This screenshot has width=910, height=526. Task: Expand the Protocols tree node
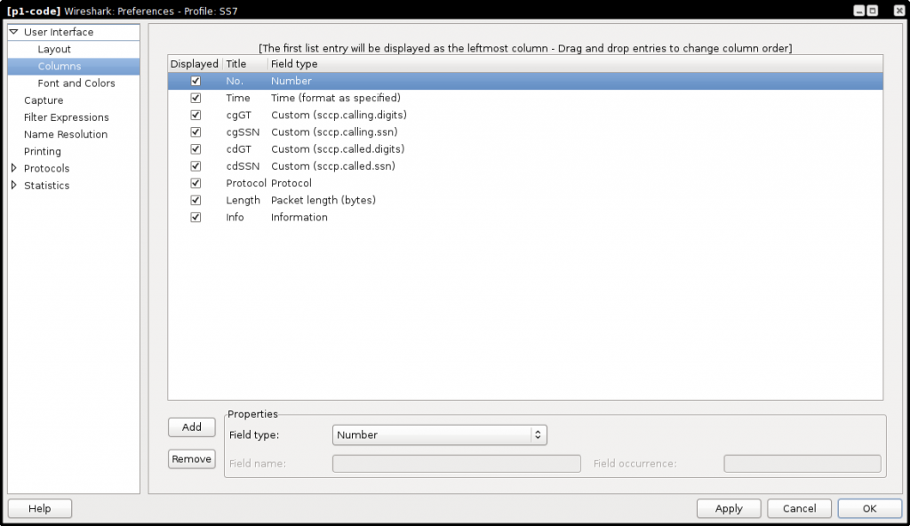click(x=14, y=168)
